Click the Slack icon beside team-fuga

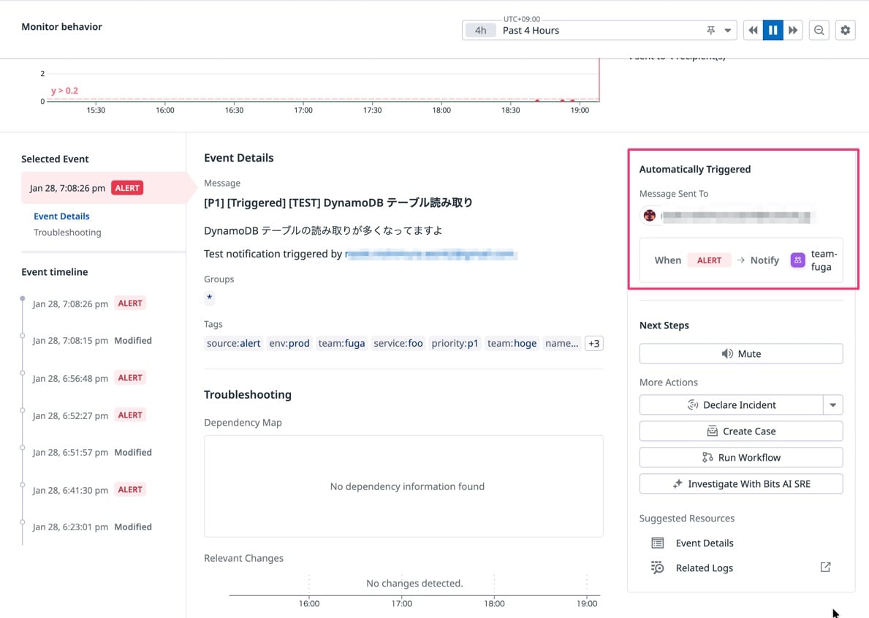pyautogui.click(x=797, y=260)
